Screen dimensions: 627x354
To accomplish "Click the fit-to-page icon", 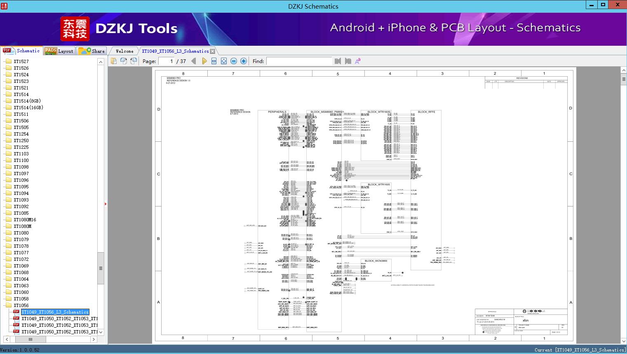I will (x=224, y=61).
